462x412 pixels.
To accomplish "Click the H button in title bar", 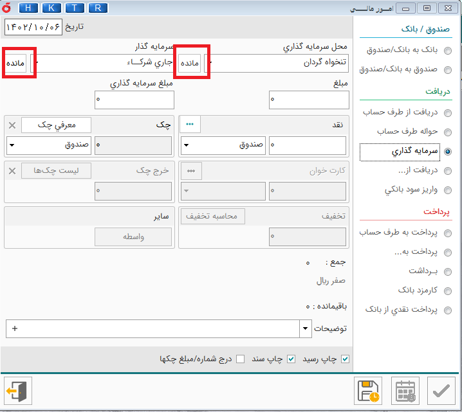I will click(x=28, y=8).
